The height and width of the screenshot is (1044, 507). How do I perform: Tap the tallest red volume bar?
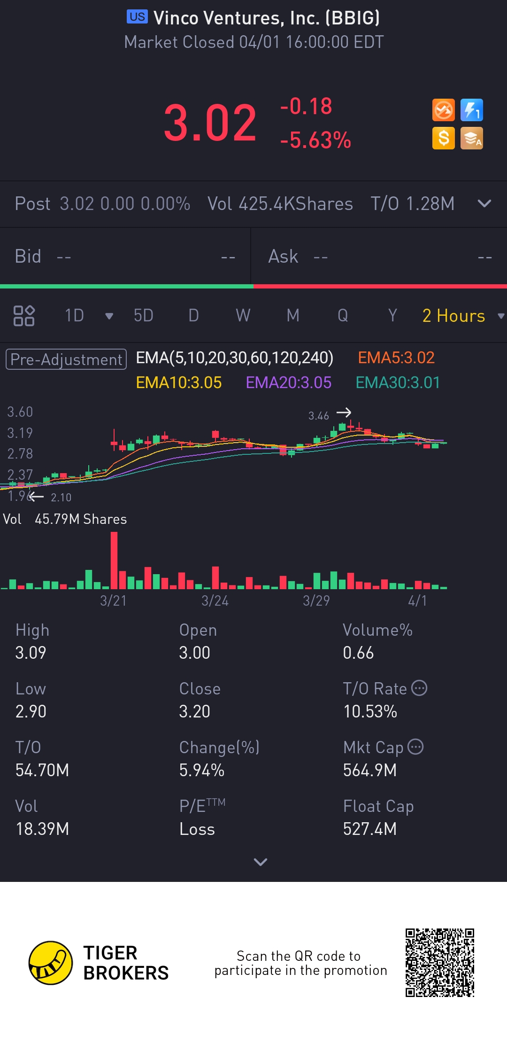point(114,560)
